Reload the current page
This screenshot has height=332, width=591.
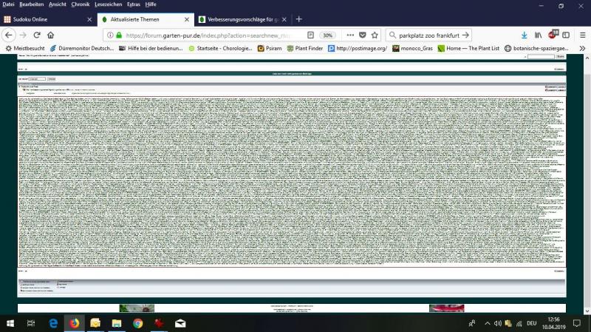click(36, 35)
